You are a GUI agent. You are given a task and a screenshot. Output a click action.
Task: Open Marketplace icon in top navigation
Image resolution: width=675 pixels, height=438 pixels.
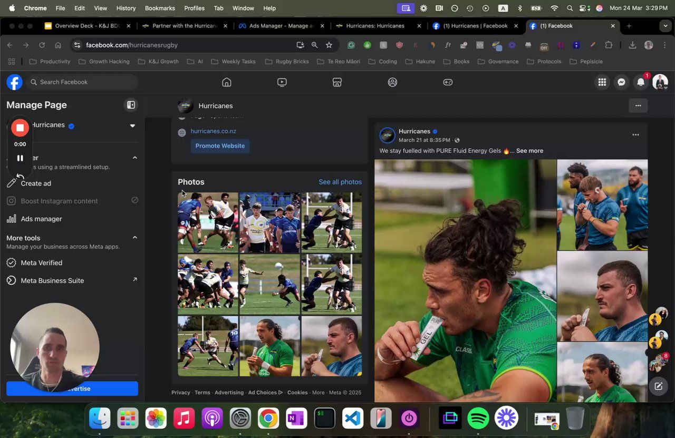[337, 82]
